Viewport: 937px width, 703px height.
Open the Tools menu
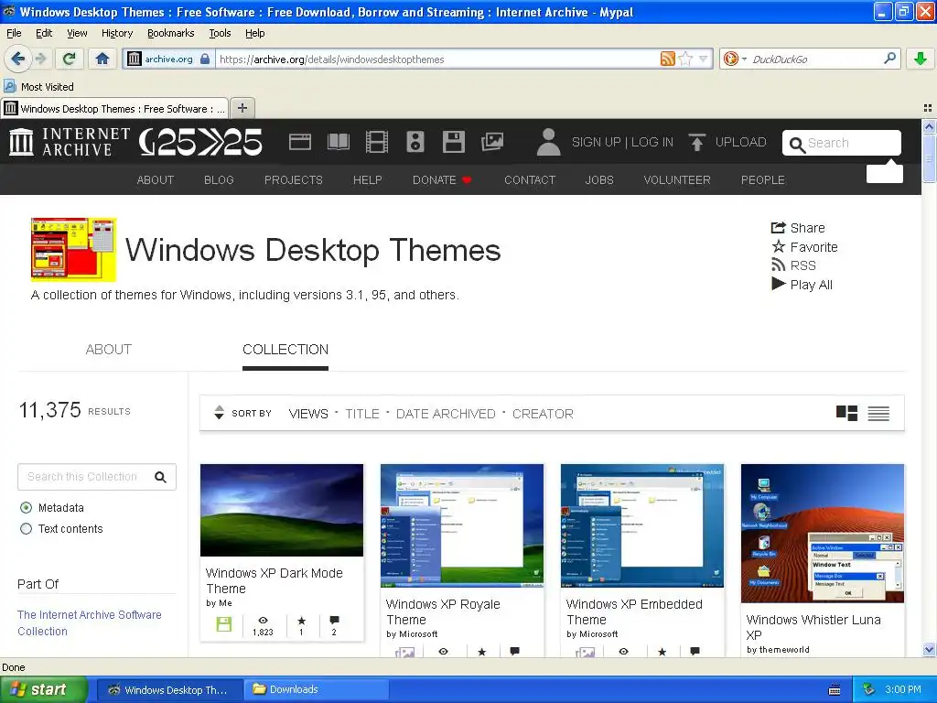click(x=220, y=33)
